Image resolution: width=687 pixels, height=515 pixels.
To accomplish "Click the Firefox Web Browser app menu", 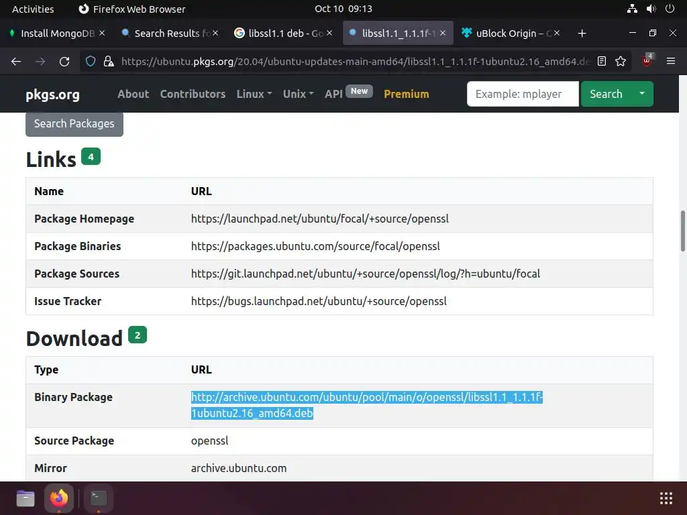I will pos(132,9).
